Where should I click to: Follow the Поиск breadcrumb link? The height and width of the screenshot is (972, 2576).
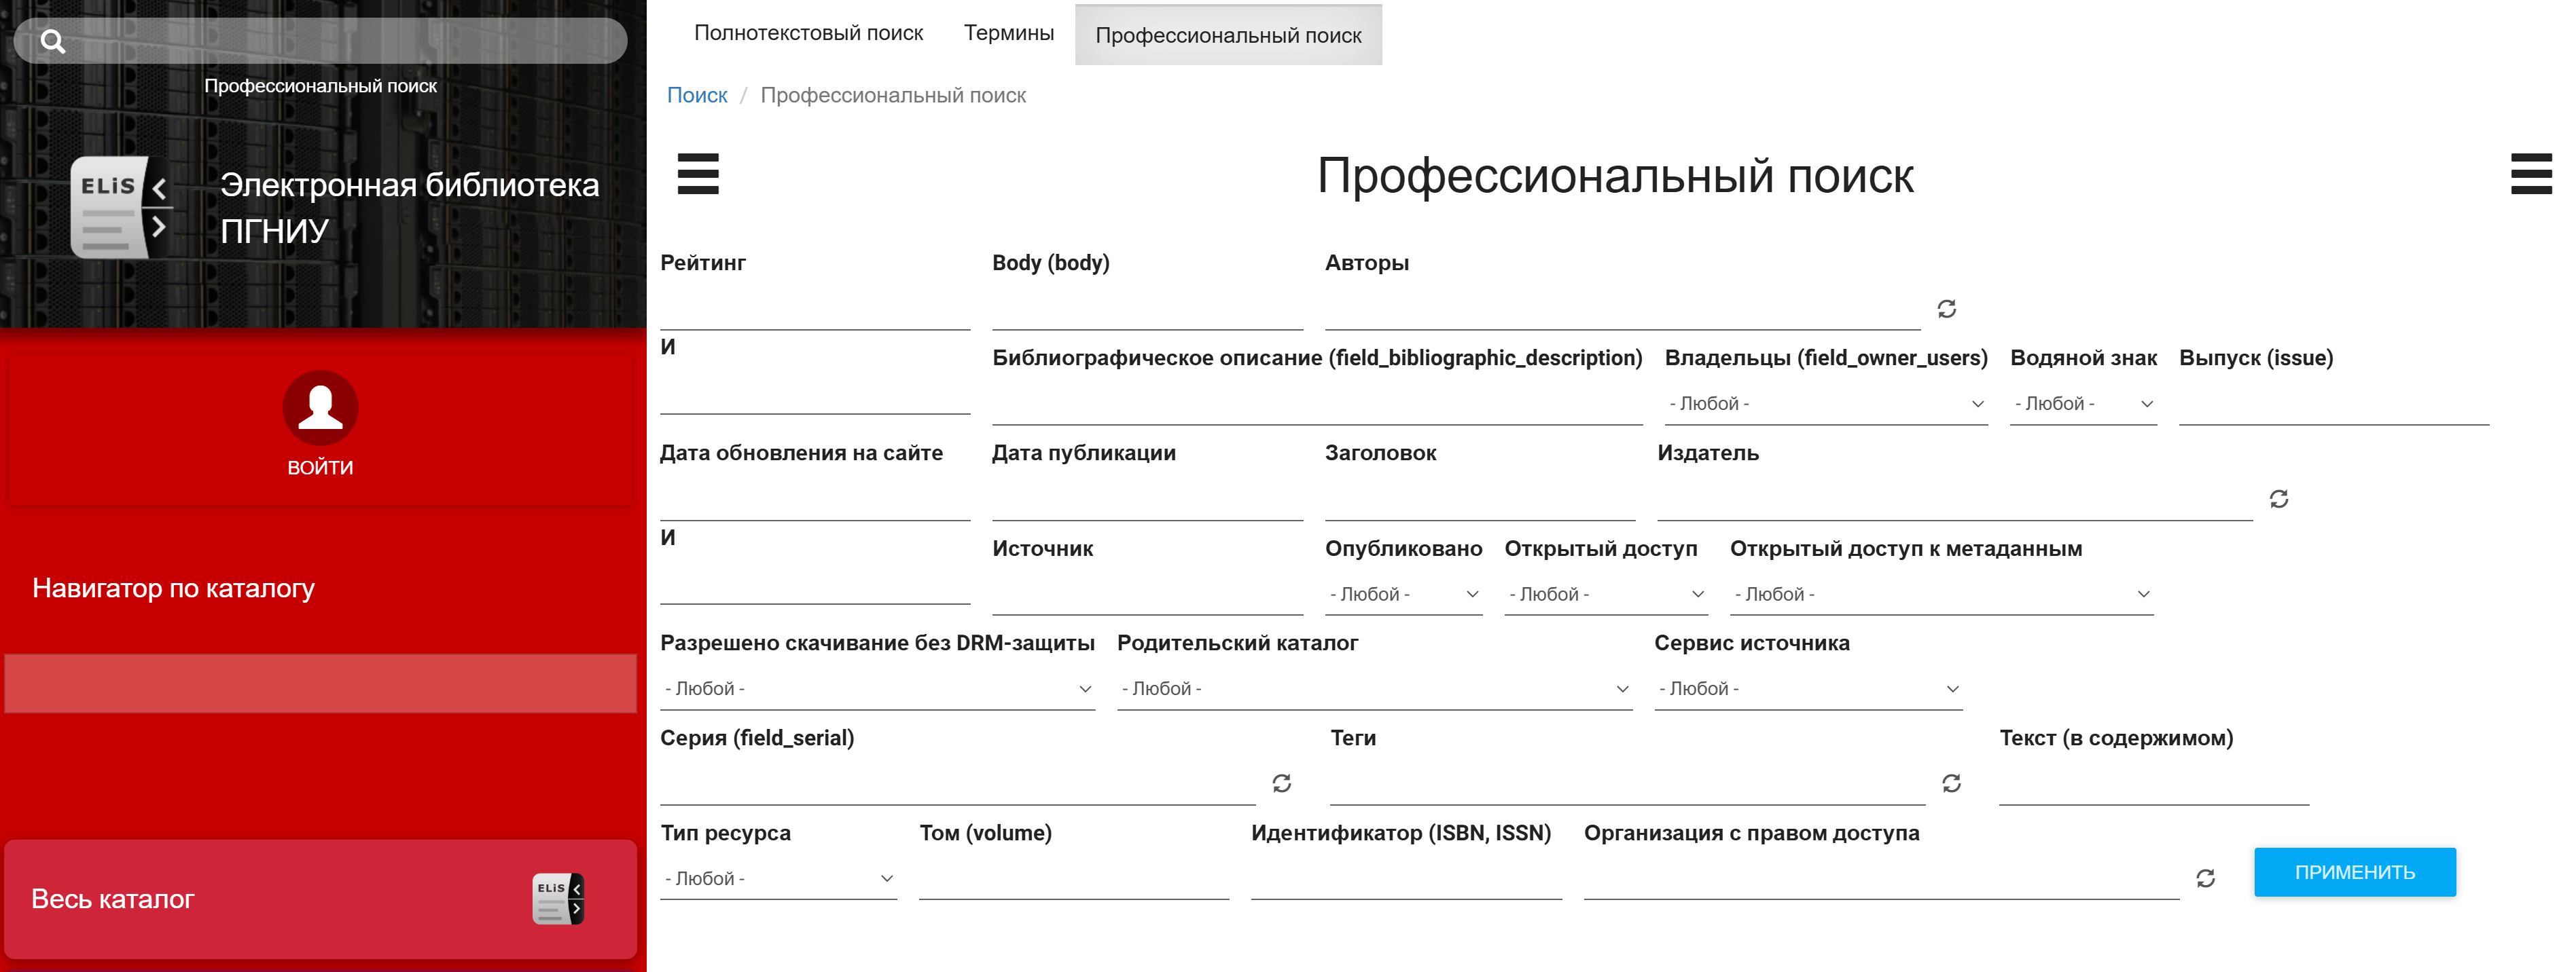(x=696, y=95)
